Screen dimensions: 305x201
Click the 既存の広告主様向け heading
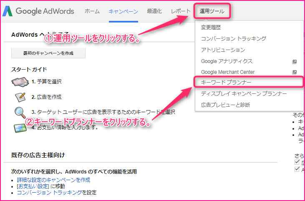pos(38,155)
